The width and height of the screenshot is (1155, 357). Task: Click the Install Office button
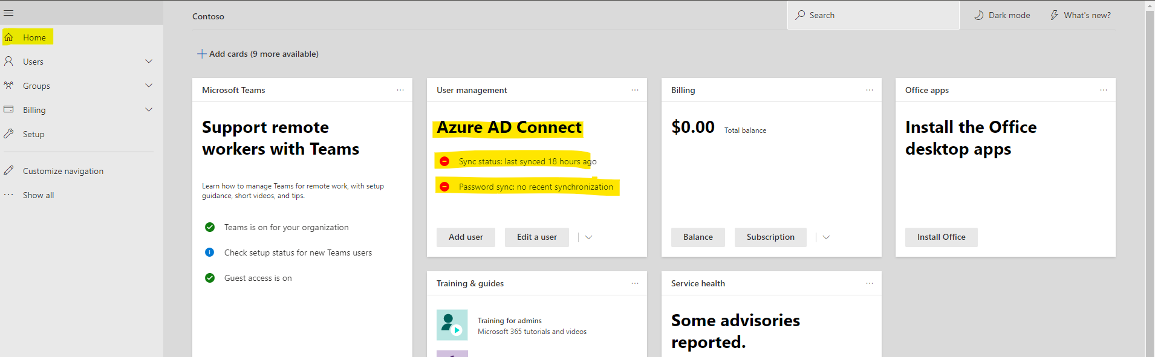pyautogui.click(x=941, y=237)
